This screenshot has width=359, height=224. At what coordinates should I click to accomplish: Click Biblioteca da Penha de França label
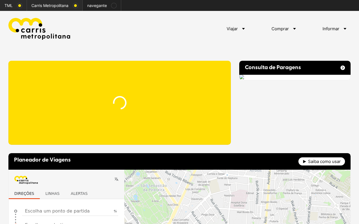point(328,216)
